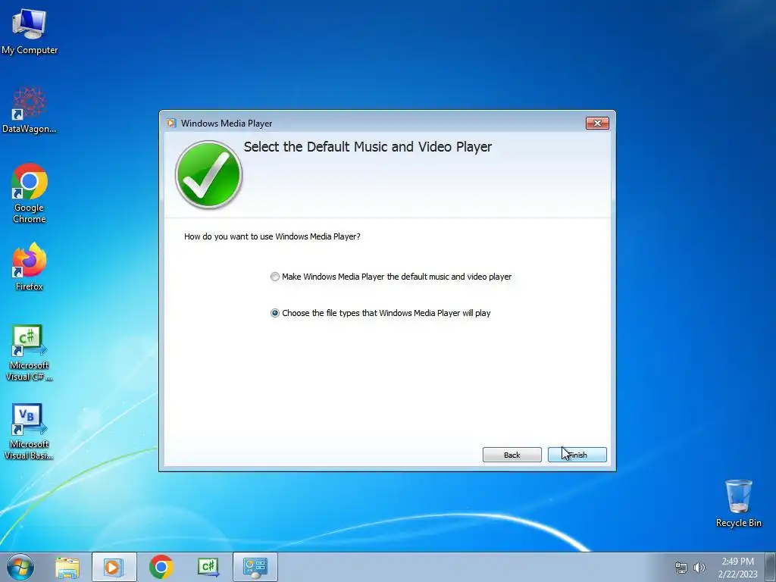
Task: Launch Google Chrome from desktop shortcut
Action: pos(30,193)
